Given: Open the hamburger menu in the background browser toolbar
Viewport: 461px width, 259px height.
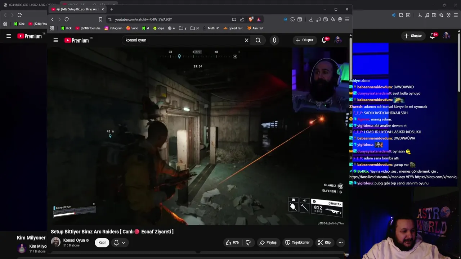Looking at the screenshot, I should click(x=456, y=15).
